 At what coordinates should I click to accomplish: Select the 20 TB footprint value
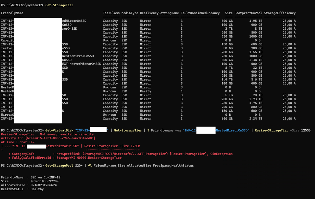pos(258,95)
